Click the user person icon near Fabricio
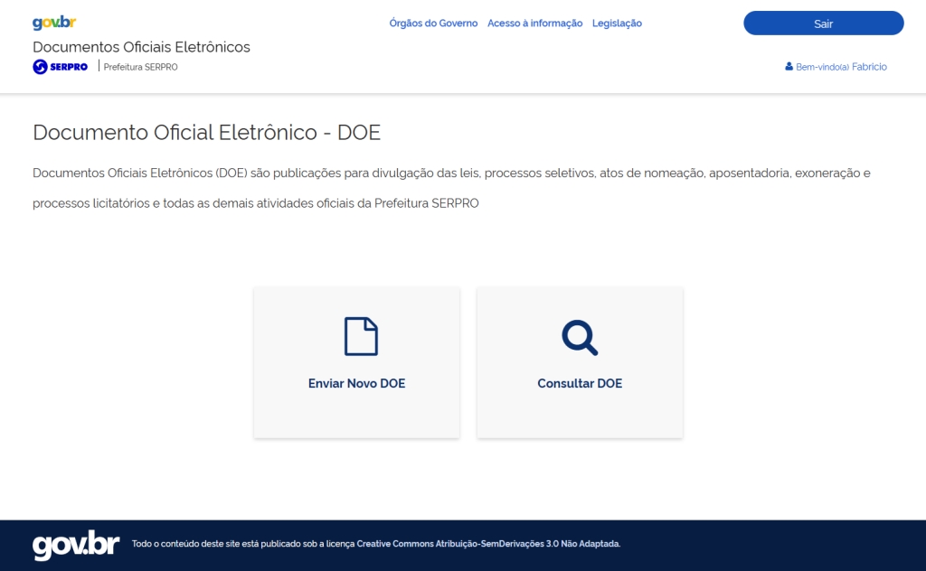926x571 pixels. [787, 66]
